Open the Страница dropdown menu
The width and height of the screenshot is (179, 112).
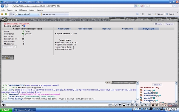pyautogui.click(x=159, y=14)
